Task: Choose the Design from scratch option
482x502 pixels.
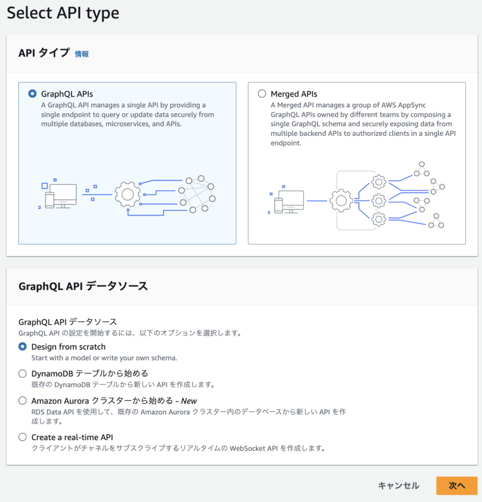Action: click(22, 347)
